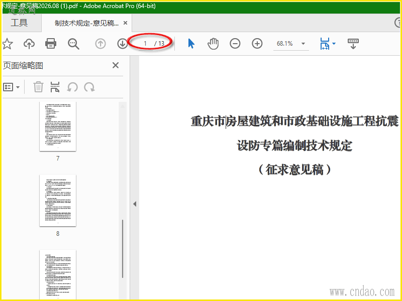Image resolution: width=402 pixels, height=301 pixels.
Task: Select the page 7 thumbnail
Action: click(x=58, y=126)
